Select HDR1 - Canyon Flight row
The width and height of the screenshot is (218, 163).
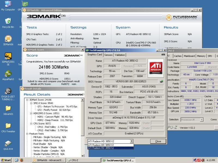pos(55,117)
